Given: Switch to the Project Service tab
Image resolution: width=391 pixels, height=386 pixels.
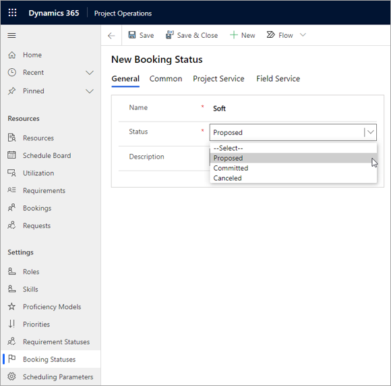Looking at the screenshot, I should click(218, 79).
